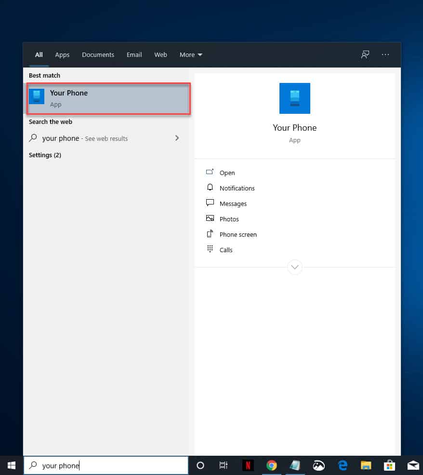Switch to Google Chrome on taskbar
This screenshot has height=475, width=423.
point(271,465)
